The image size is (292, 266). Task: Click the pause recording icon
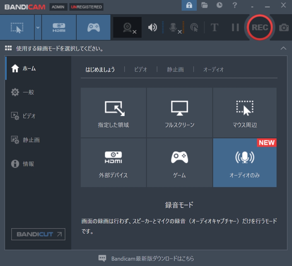point(235,27)
